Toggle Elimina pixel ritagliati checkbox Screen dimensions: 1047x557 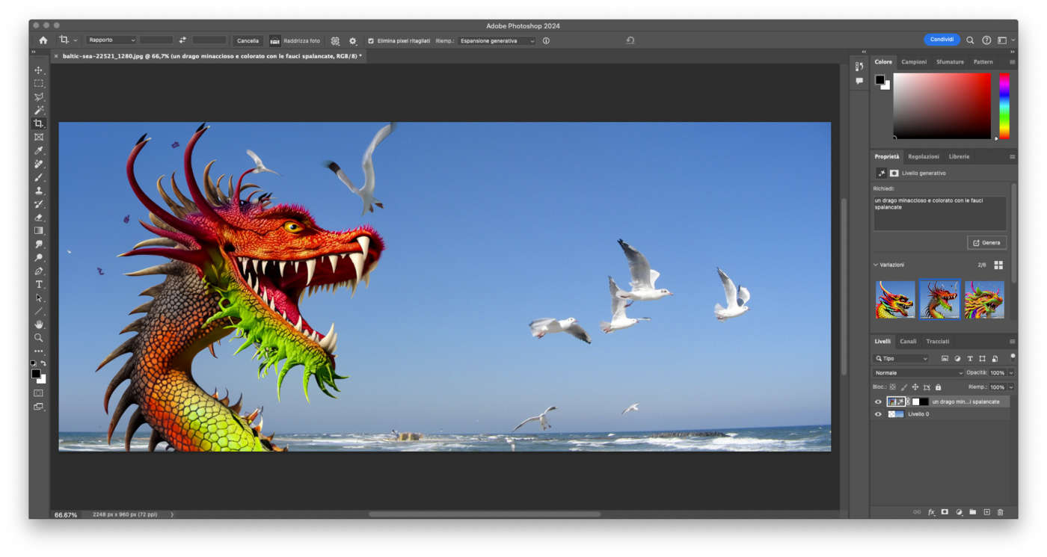pyautogui.click(x=371, y=40)
